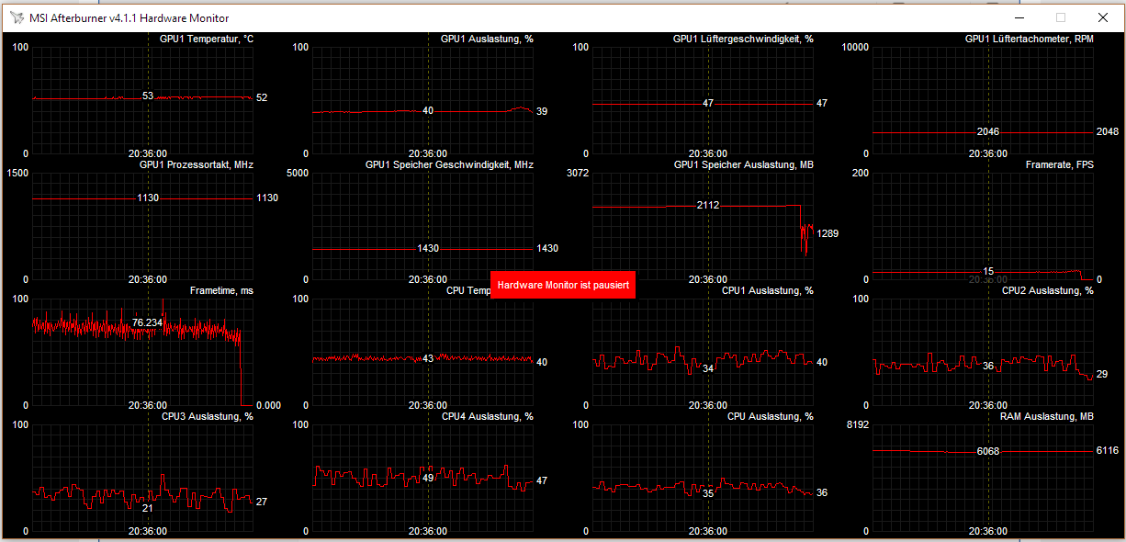Select the 'Frametime, ms' graph title
Viewport: 1126px width, 542px height.
[x=221, y=290]
